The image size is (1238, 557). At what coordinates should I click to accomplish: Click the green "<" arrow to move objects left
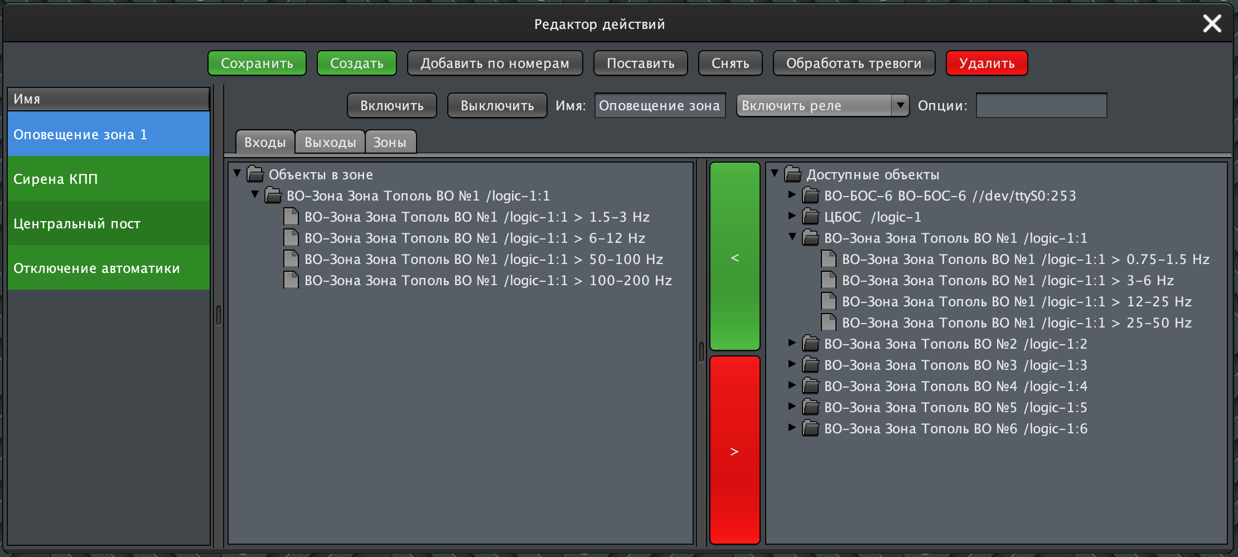(x=734, y=257)
